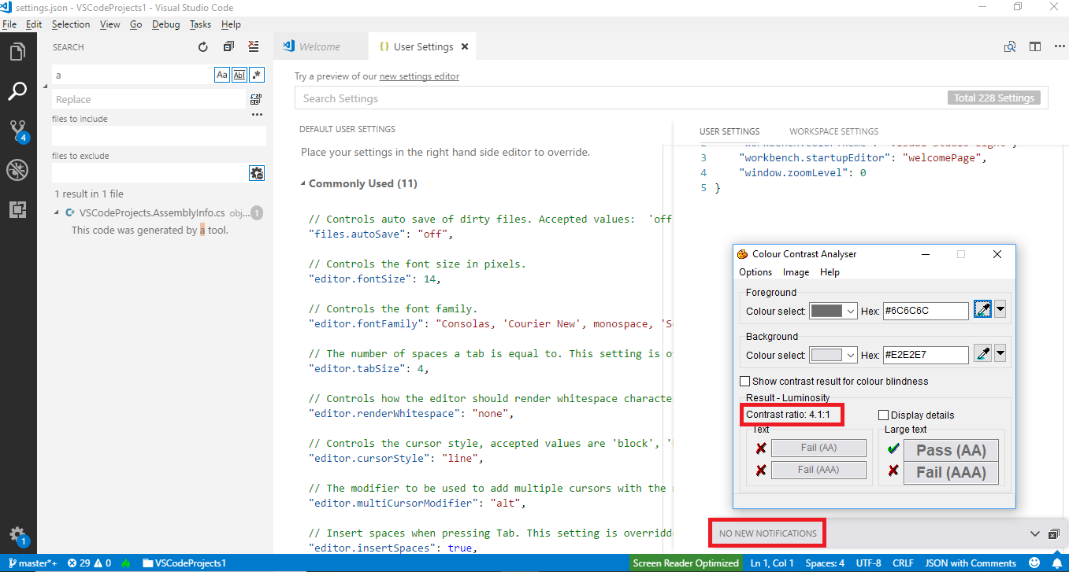This screenshot has width=1069, height=572.
Task: Click the master branch in status bar
Action: click(x=32, y=563)
